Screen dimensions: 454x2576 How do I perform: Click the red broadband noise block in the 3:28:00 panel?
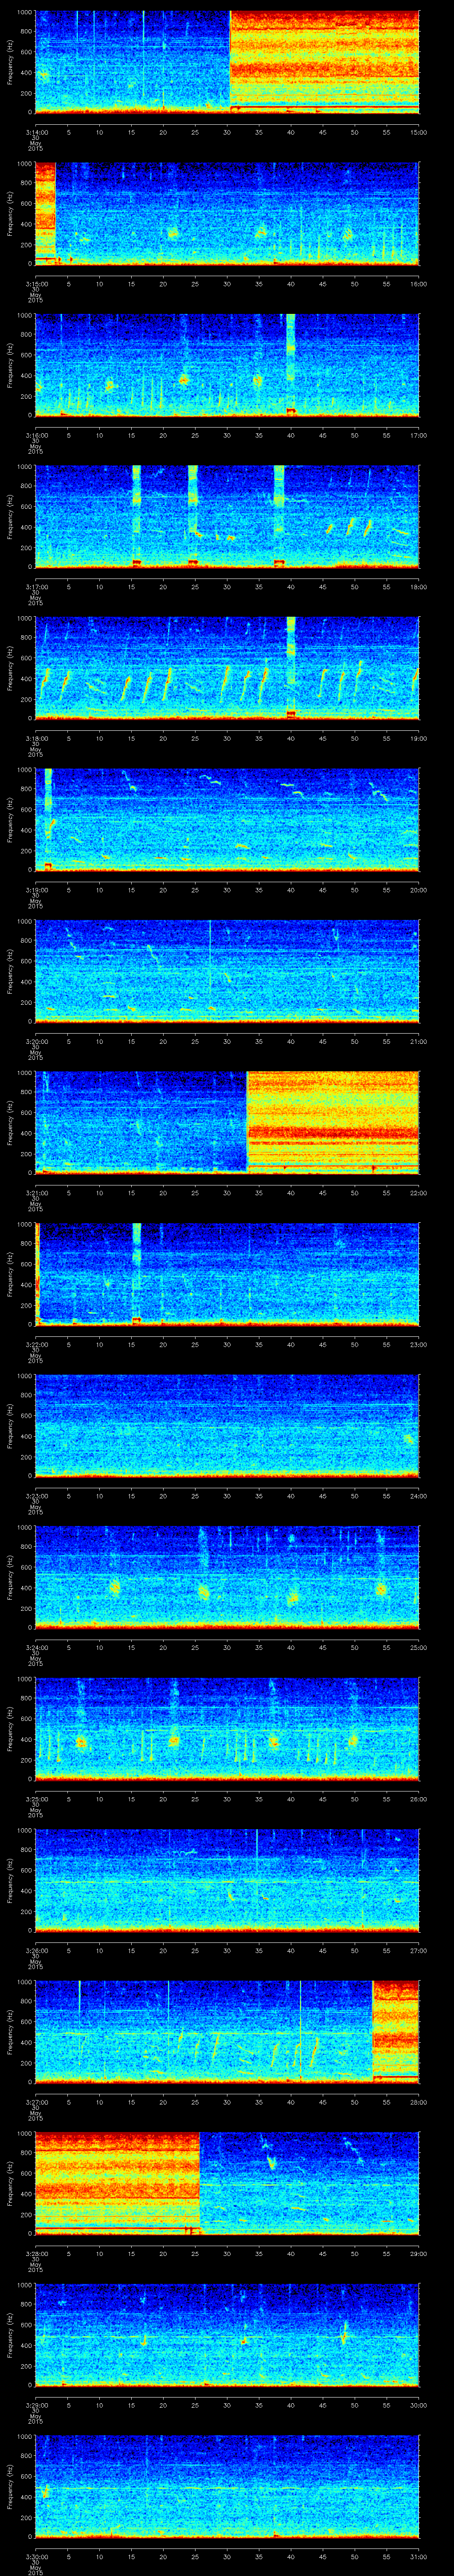tap(118, 2183)
